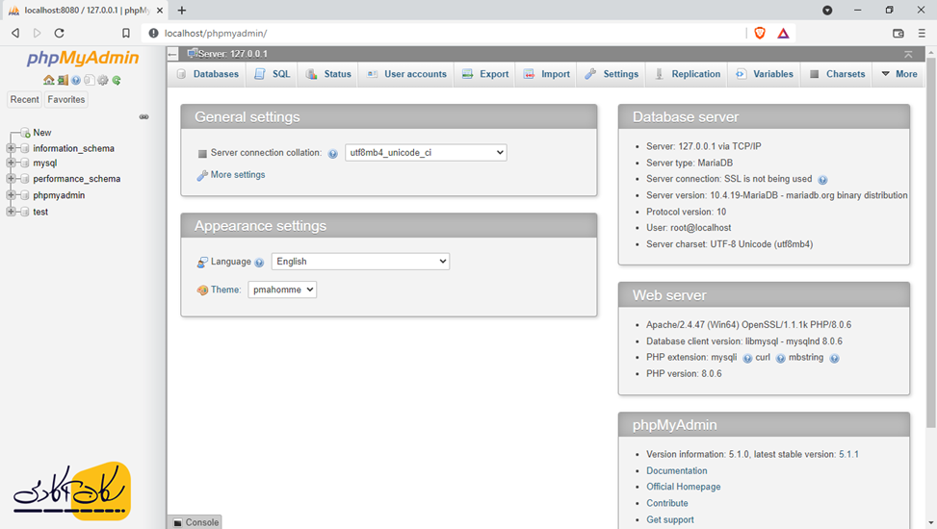
Task: Expand the information_schema database node
Action: [x=11, y=148]
